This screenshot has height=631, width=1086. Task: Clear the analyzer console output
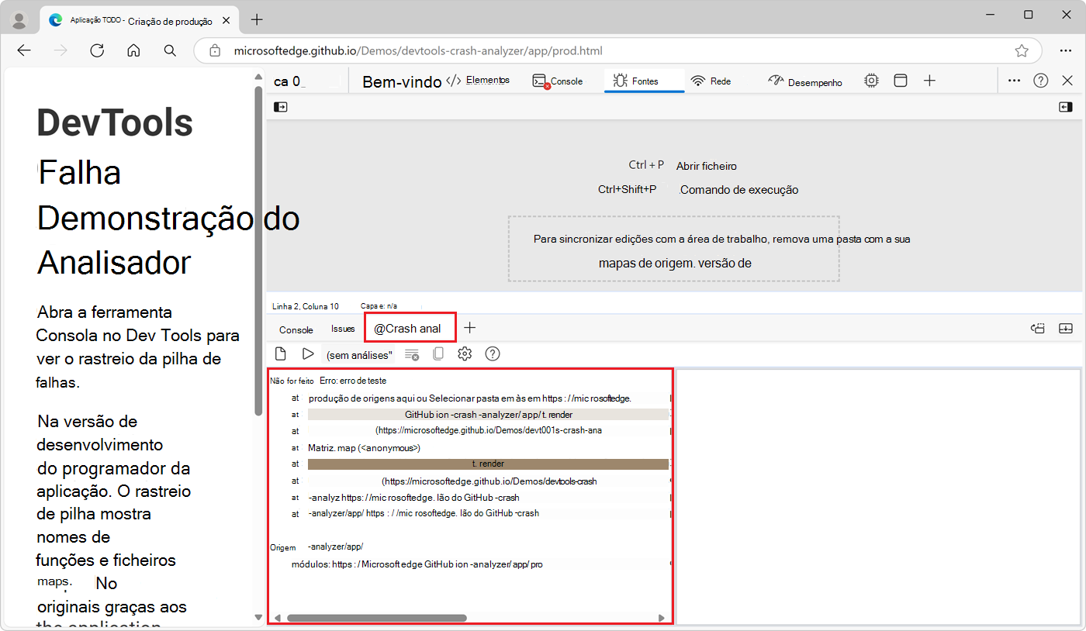tap(411, 353)
